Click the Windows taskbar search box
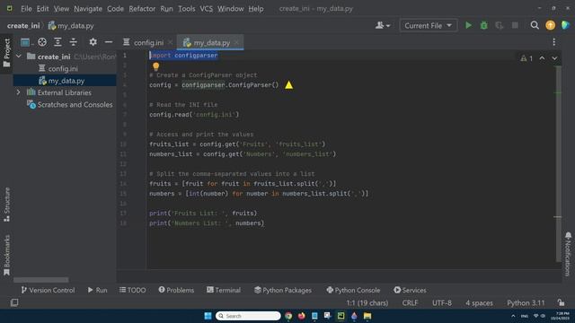 coord(248,316)
